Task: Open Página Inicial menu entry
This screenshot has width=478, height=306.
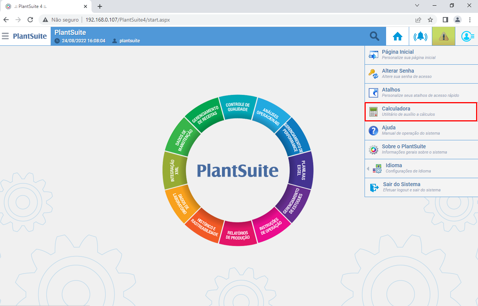Action: (421, 55)
